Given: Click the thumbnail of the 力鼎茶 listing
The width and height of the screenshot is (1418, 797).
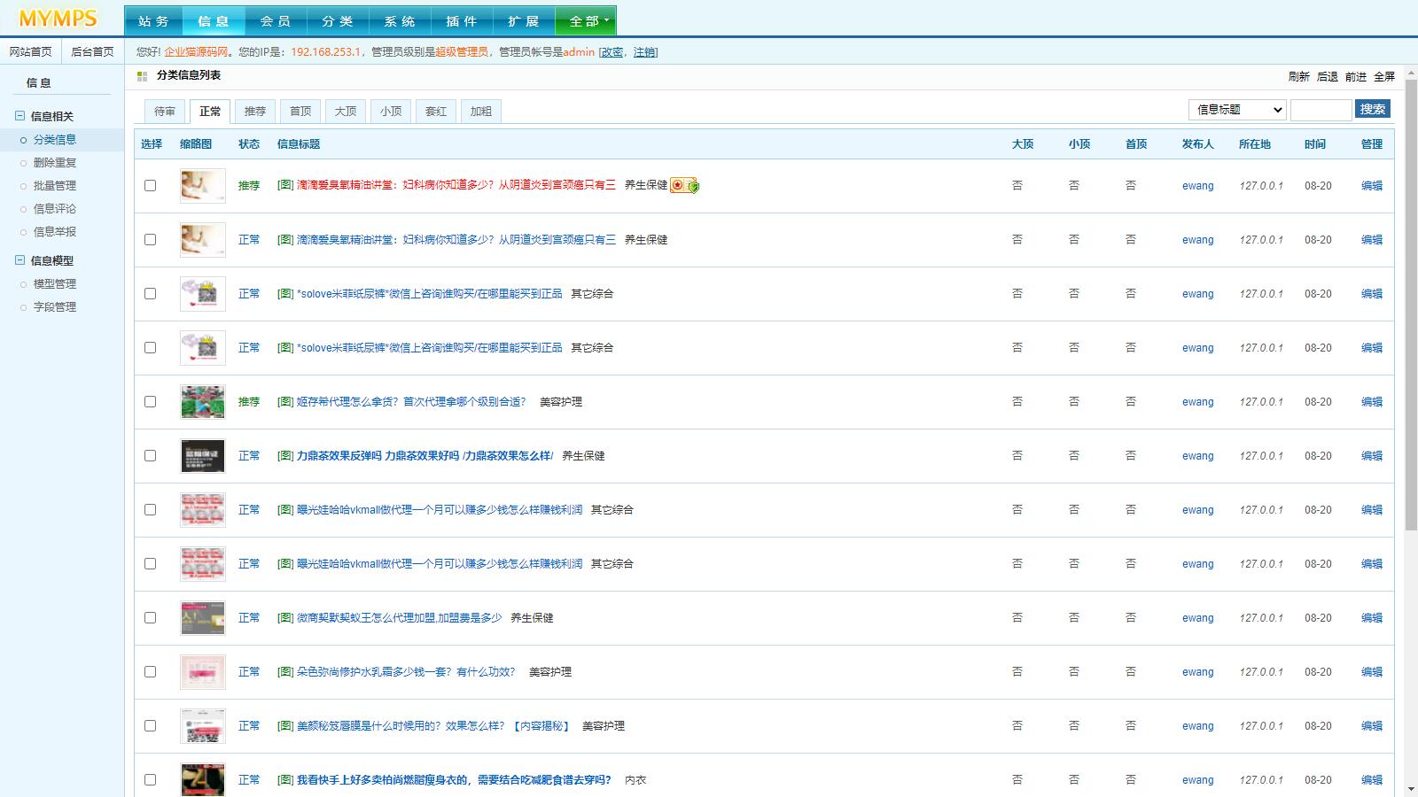Looking at the screenshot, I should tap(202, 456).
